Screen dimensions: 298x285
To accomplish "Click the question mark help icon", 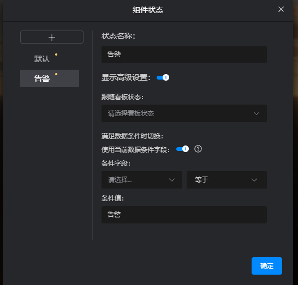I will point(198,149).
